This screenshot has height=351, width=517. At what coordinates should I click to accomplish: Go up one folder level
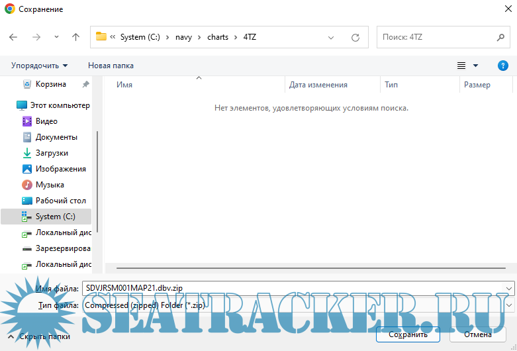[75, 38]
